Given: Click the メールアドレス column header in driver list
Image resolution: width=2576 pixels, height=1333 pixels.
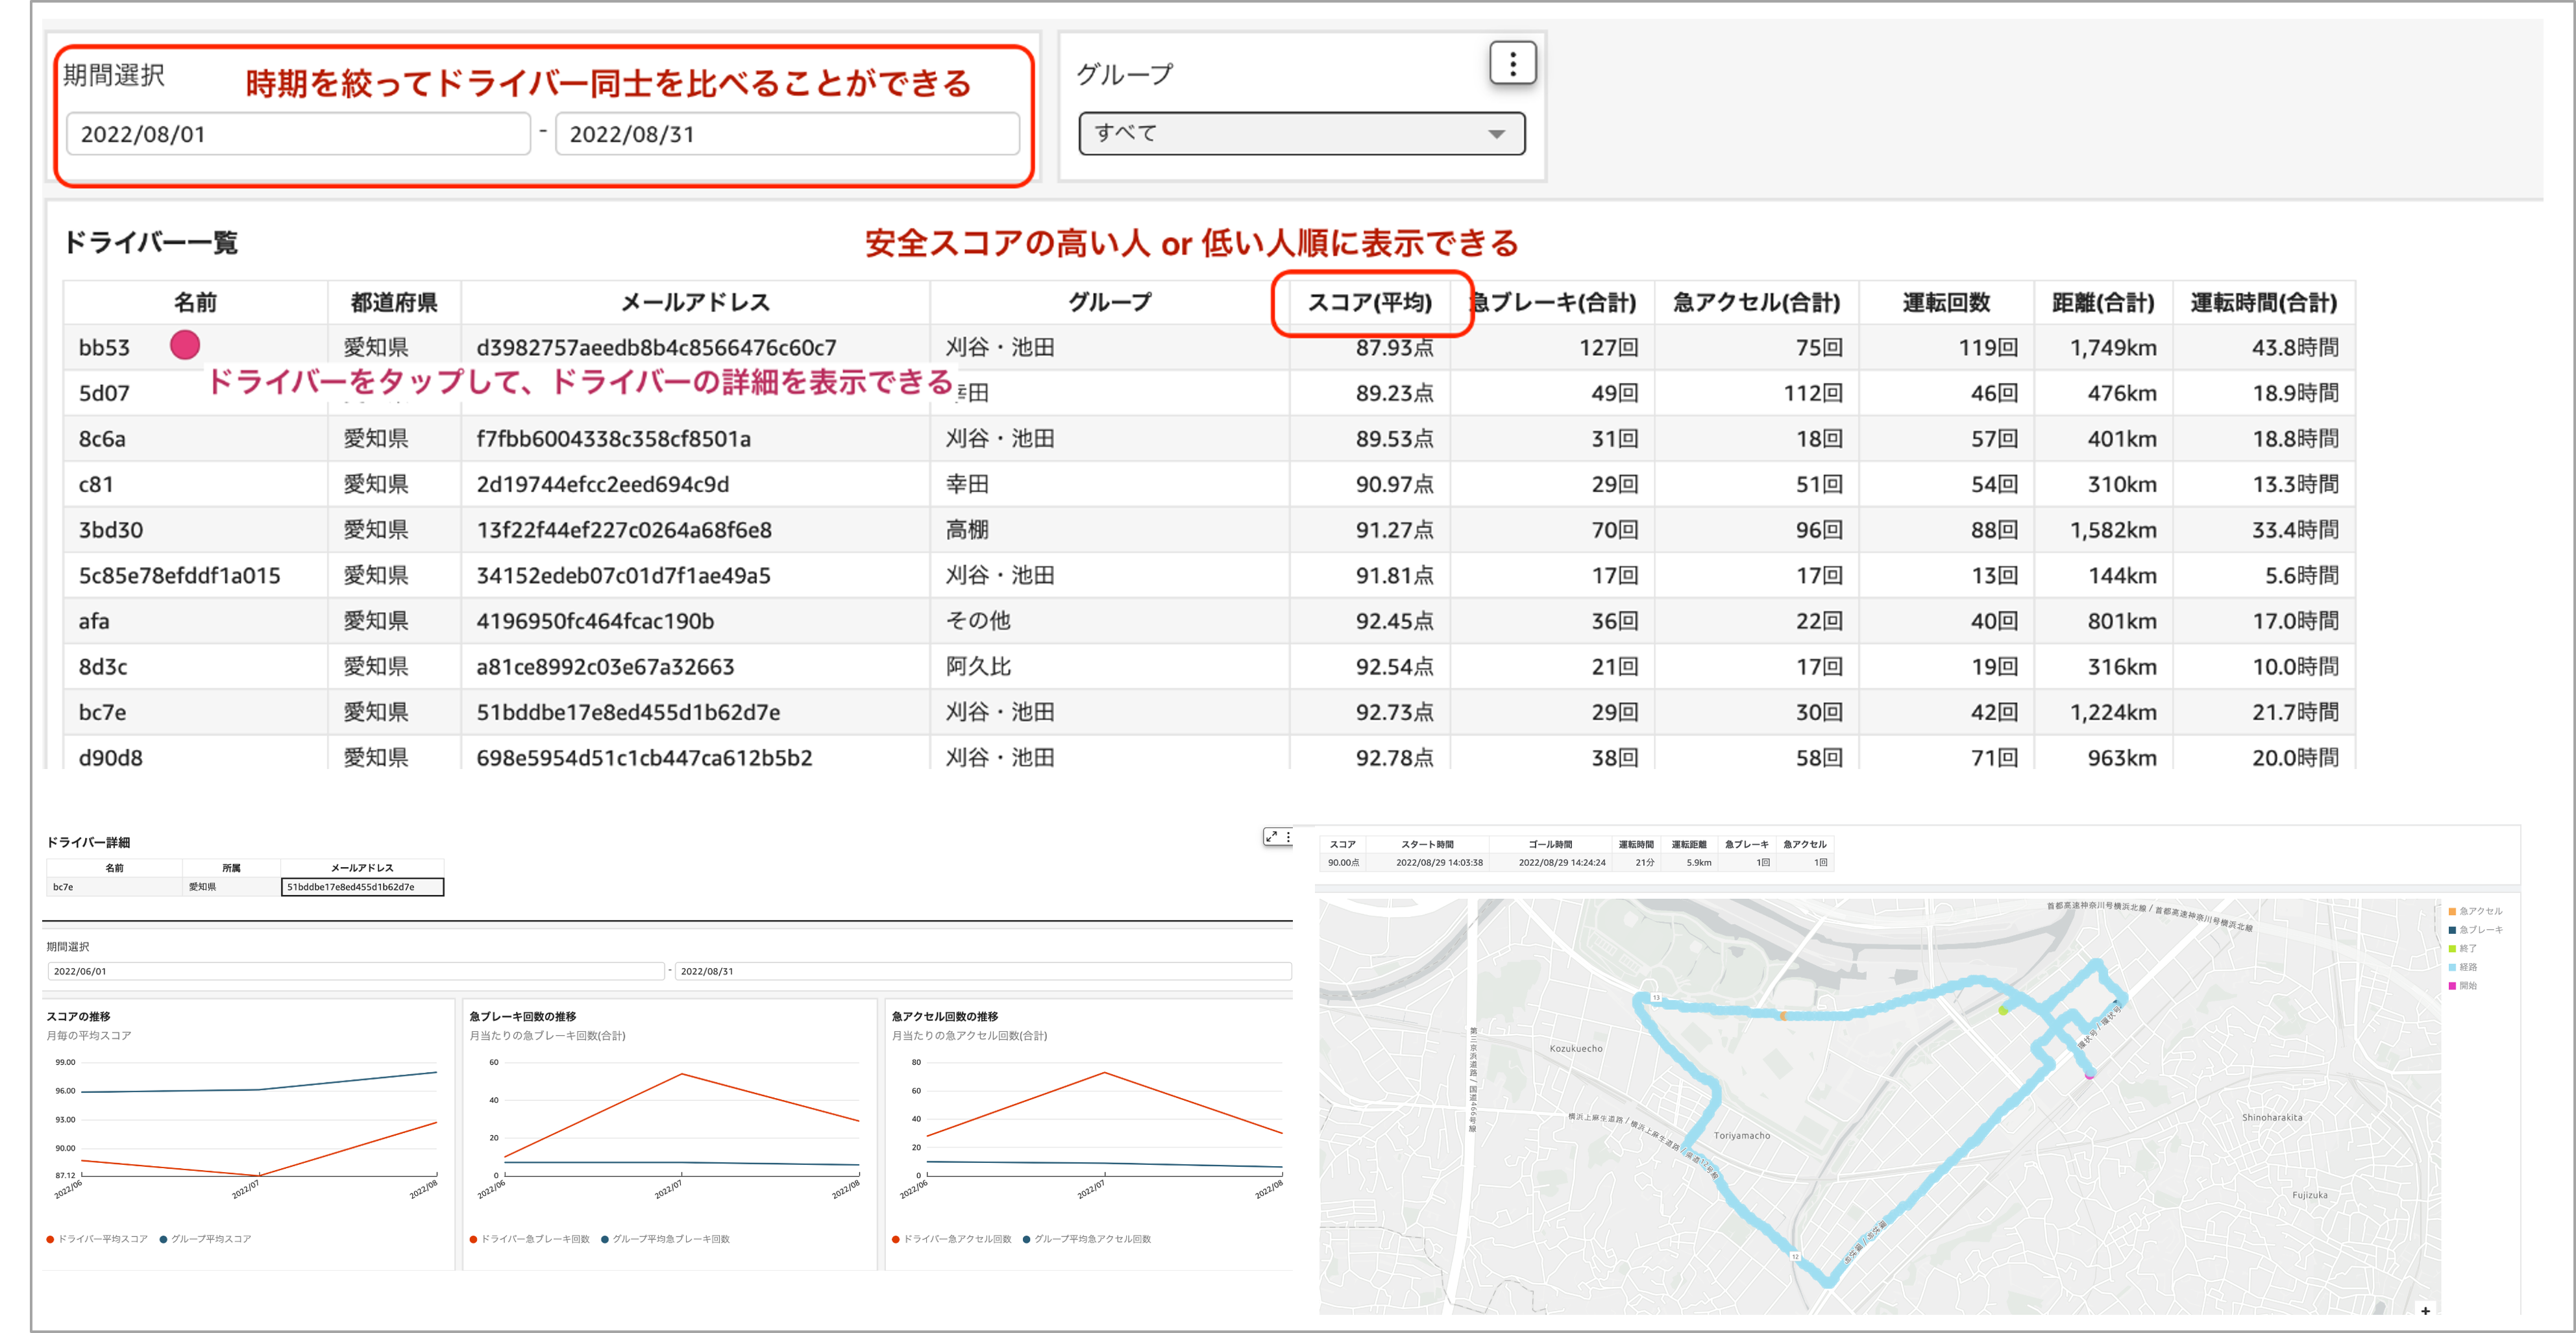Looking at the screenshot, I should pos(695,302).
